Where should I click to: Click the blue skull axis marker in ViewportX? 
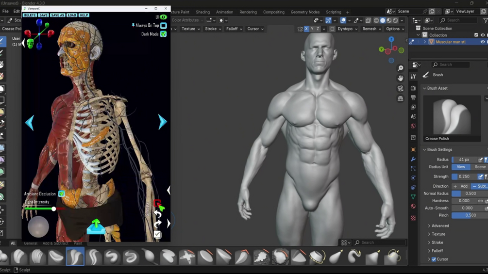[39, 23]
